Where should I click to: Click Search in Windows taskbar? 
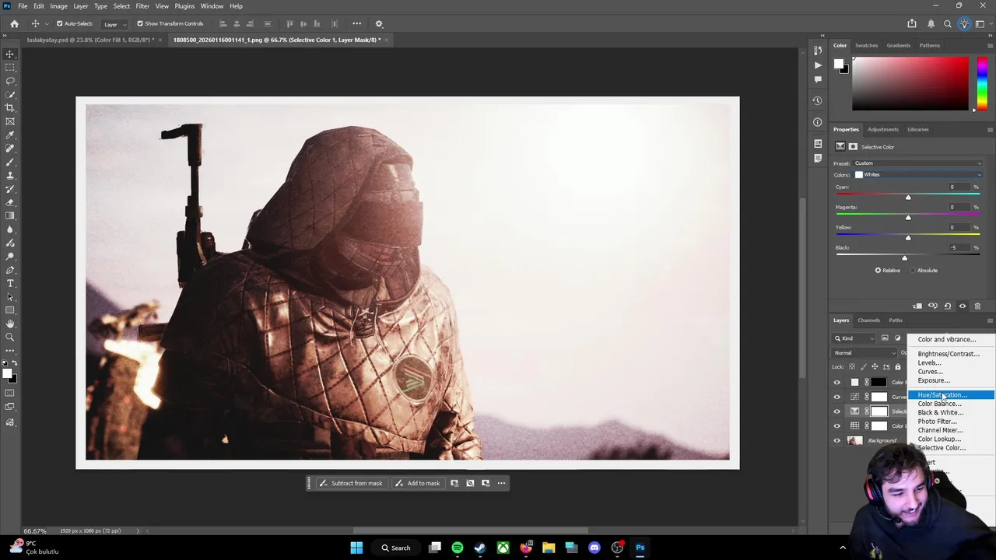tap(396, 548)
